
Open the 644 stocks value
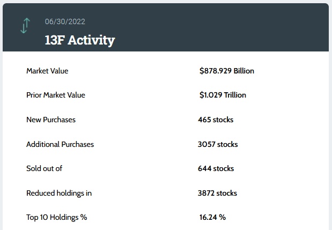(x=216, y=168)
